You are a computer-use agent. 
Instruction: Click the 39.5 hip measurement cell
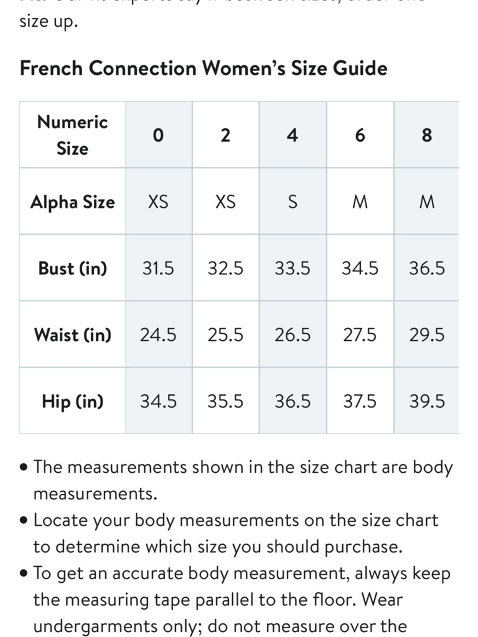(x=426, y=400)
